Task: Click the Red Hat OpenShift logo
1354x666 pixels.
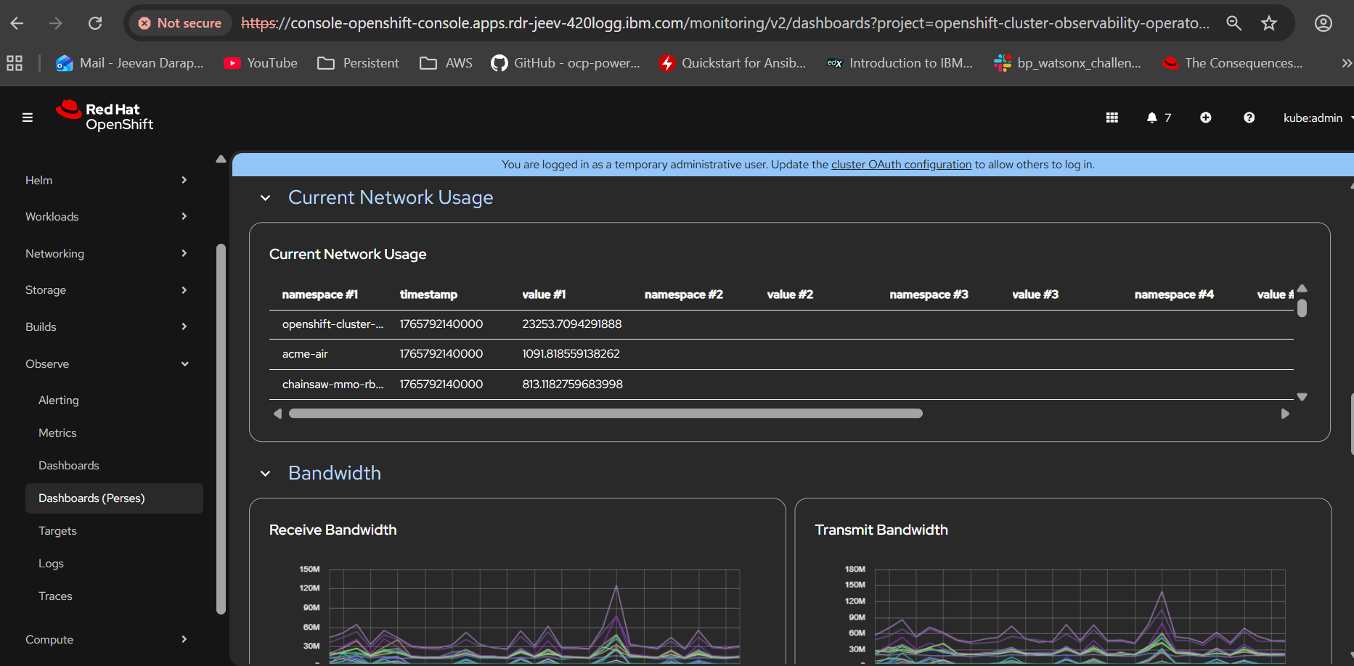Action: pos(105,116)
